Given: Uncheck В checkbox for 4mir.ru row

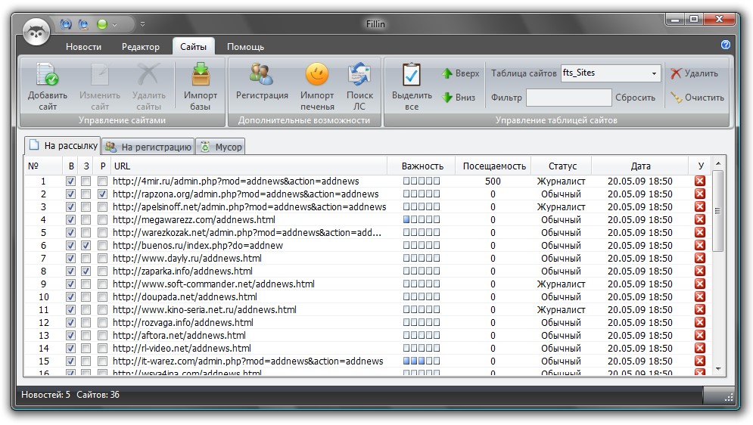Looking at the screenshot, I should pyautogui.click(x=70, y=181).
